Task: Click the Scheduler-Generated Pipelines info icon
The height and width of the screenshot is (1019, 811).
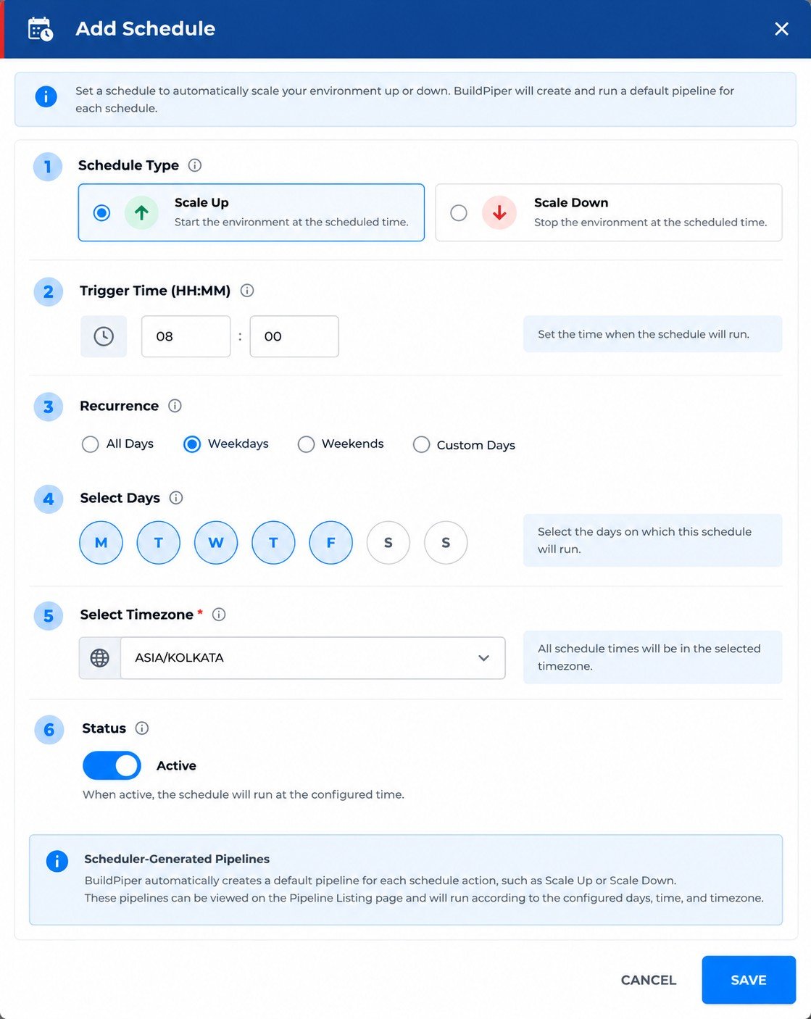Action: (x=57, y=861)
